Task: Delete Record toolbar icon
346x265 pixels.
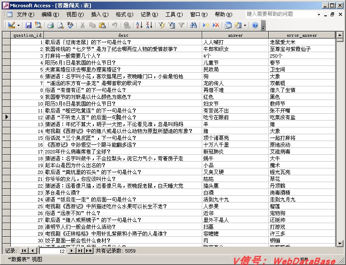Action: pyautogui.click(x=216, y=25)
